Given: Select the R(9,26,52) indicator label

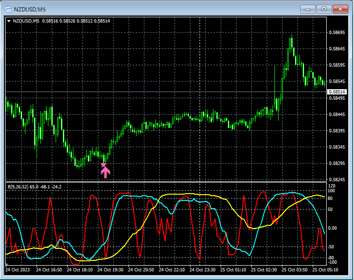Looking at the screenshot, I should pos(35,187).
